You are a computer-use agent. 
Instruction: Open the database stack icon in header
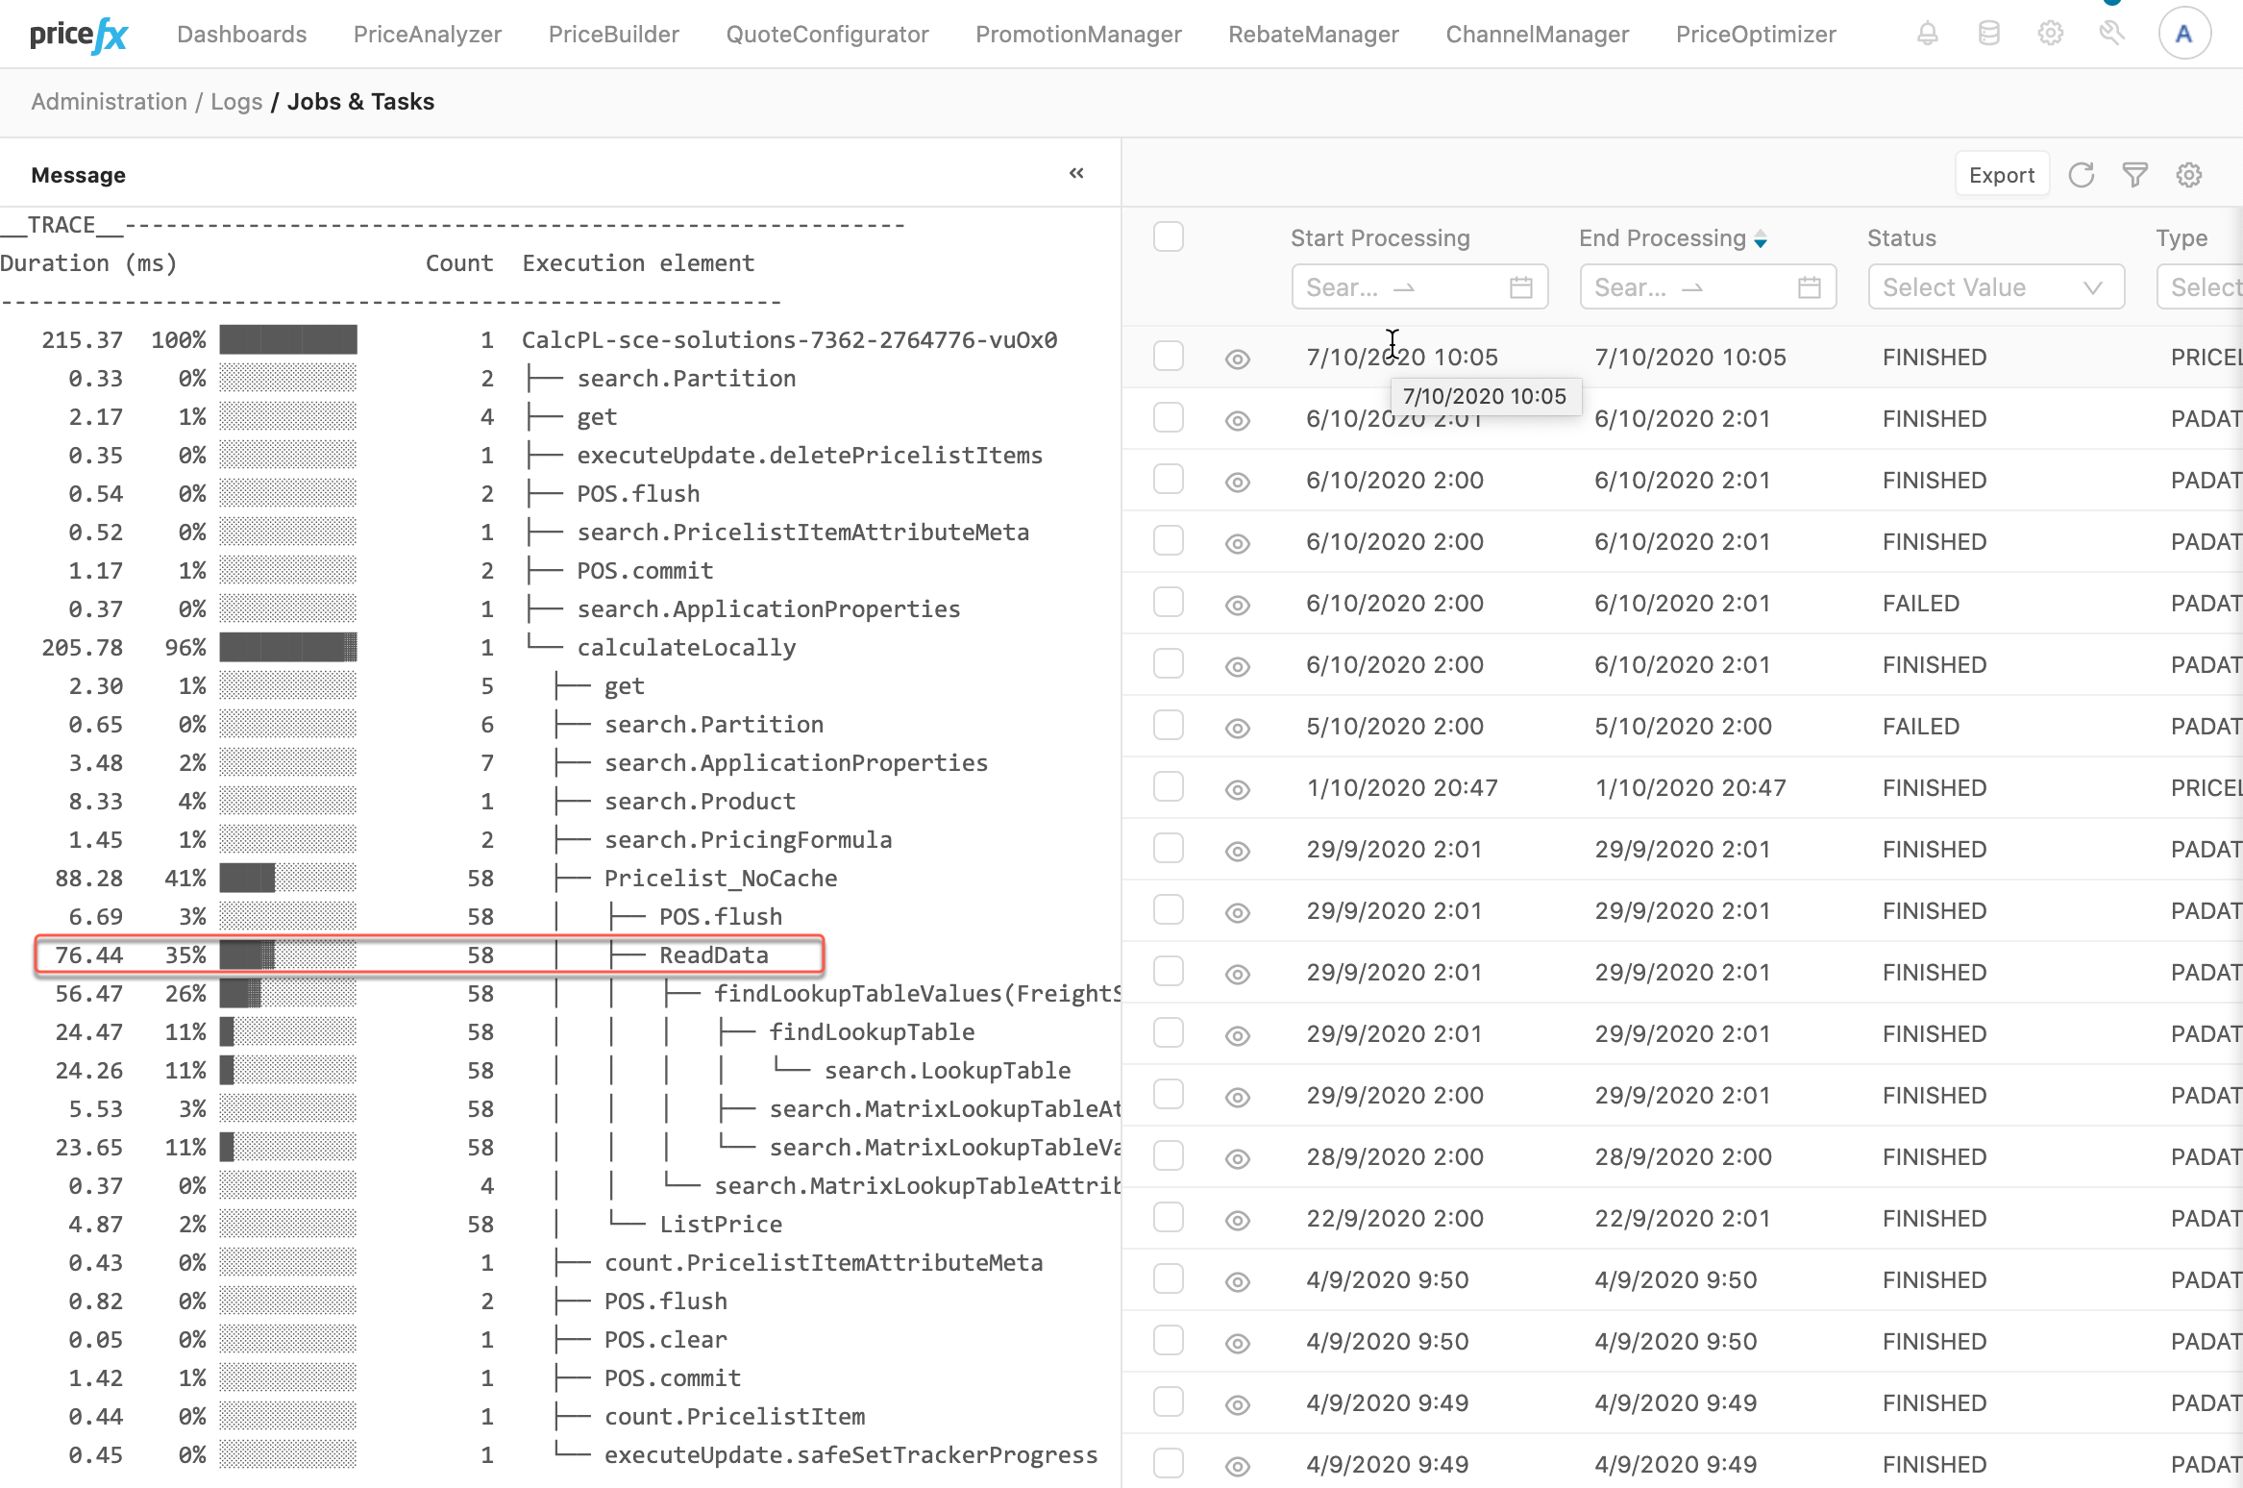point(1988,35)
